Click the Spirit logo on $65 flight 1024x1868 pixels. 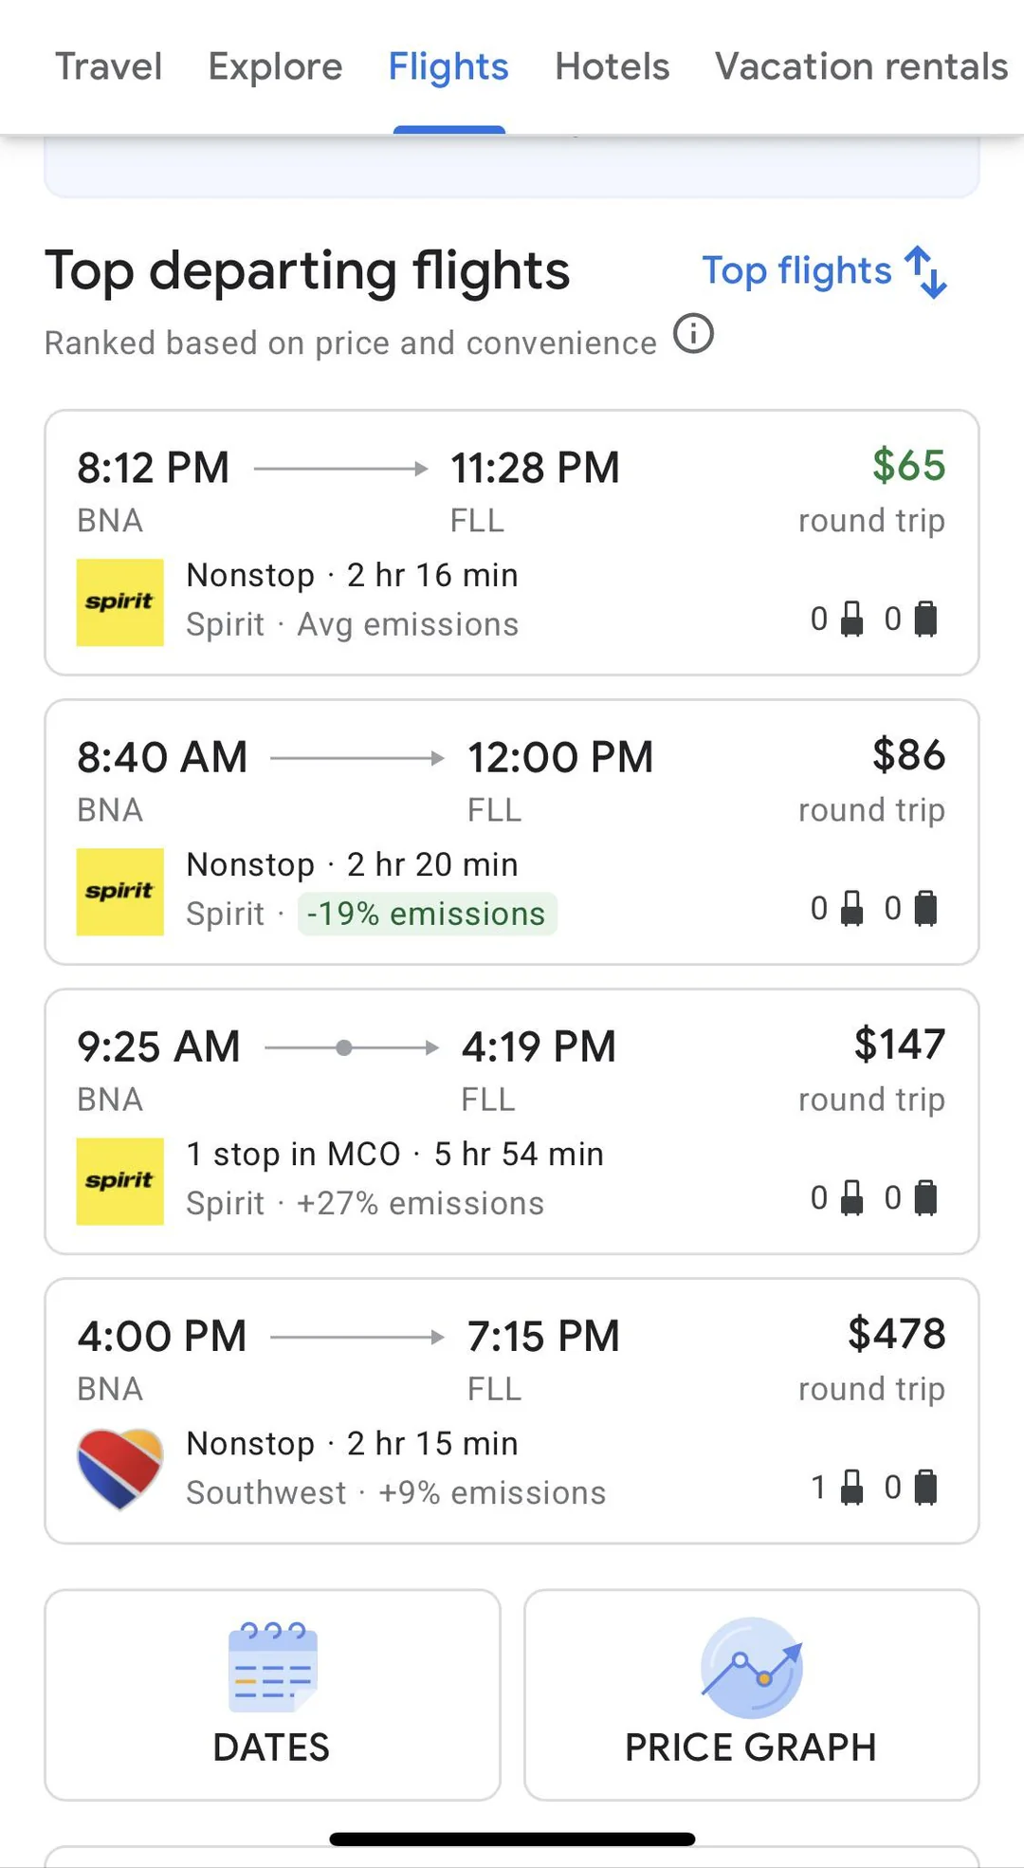click(119, 601)
